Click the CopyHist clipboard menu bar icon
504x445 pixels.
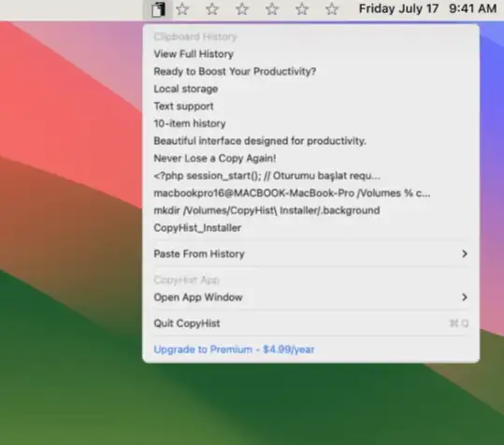158,9
